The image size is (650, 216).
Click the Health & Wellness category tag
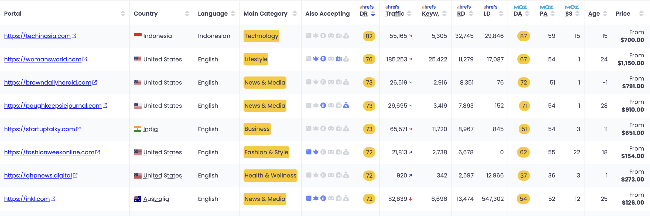click(x=270, y=175)
